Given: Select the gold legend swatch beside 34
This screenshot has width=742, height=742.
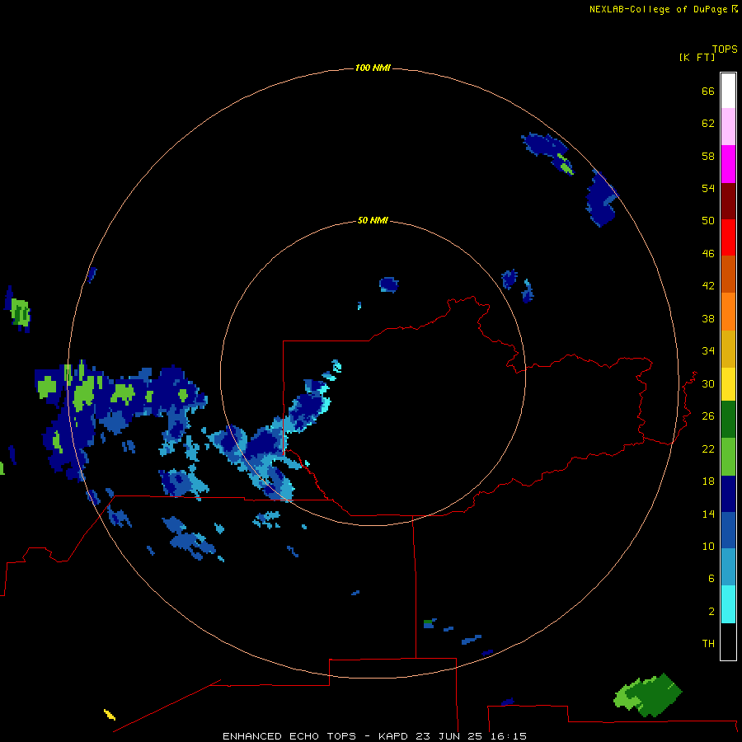Looking at the screenshot, I should [728, 349].
